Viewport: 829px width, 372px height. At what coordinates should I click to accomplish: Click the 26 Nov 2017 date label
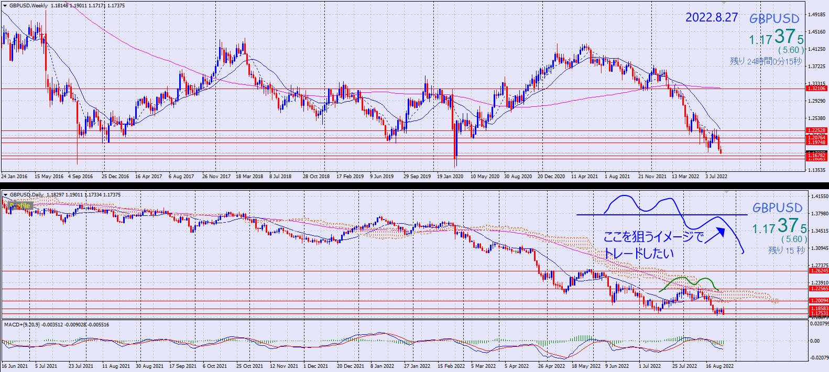coord(216,177)
